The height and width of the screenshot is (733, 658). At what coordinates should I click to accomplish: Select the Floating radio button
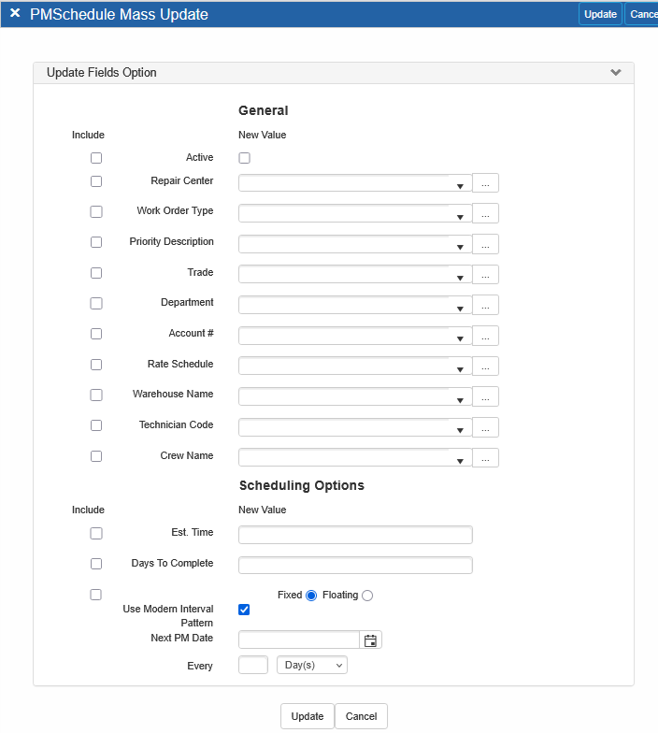[367, 596]
